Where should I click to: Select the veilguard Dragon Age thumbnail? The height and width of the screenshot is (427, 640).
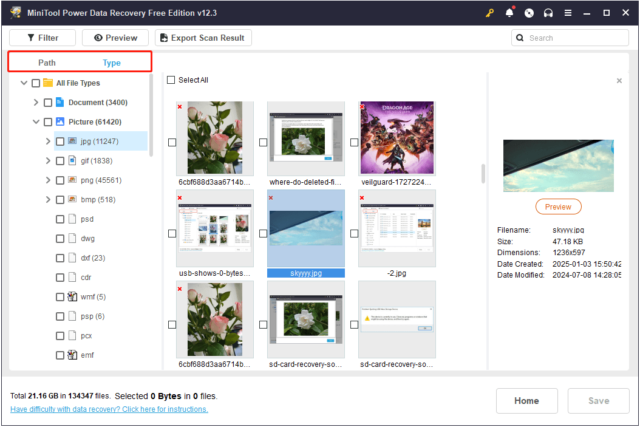click(x=397, y=138)
